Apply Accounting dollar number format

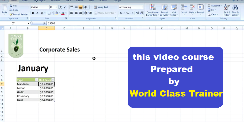tap(121, 13)
